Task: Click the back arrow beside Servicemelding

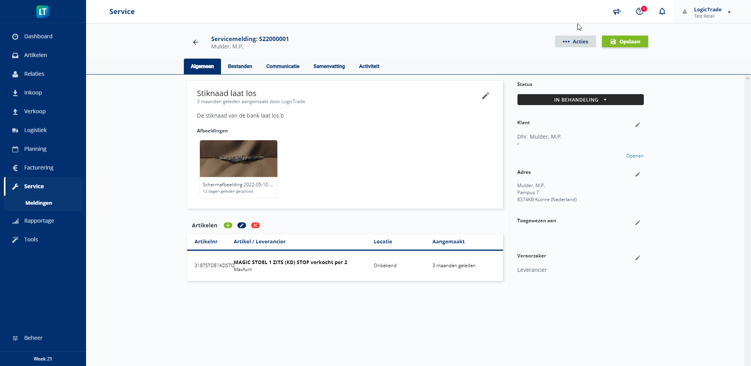Action: 196,42
